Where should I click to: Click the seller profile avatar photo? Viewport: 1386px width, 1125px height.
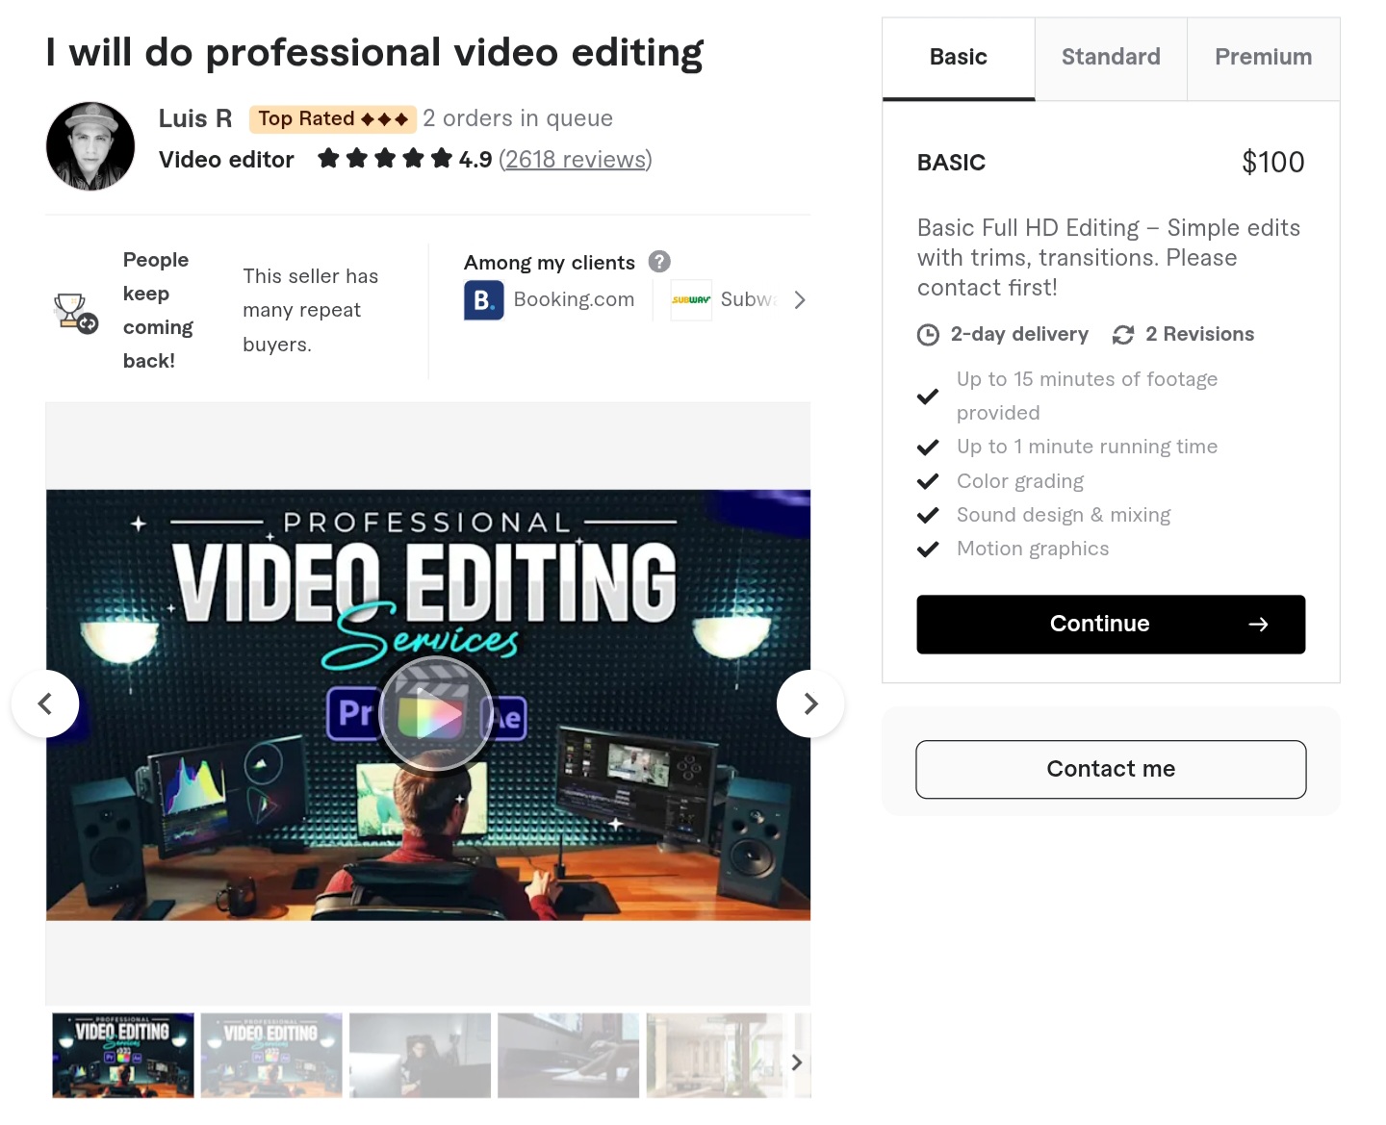tap(90, 146)
